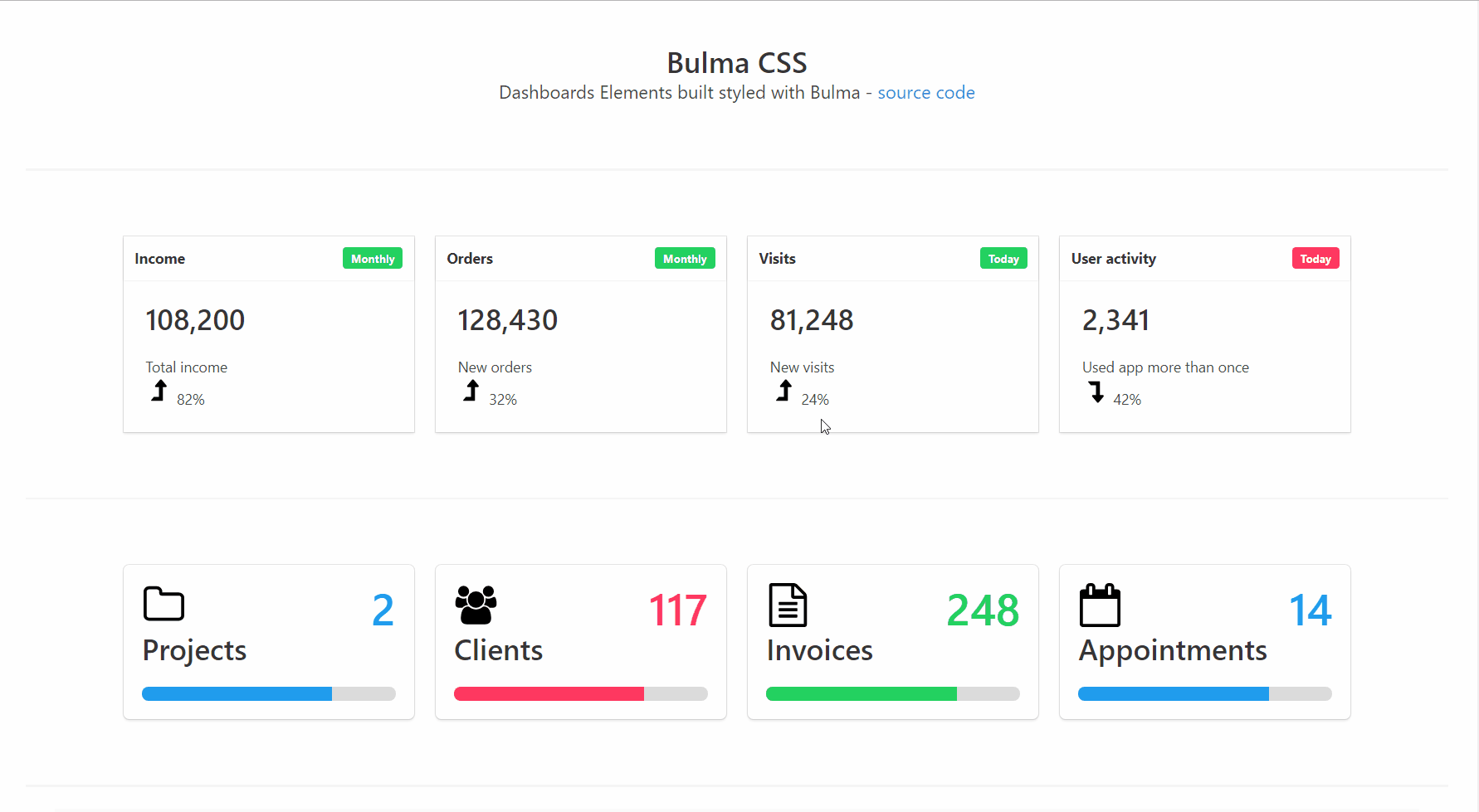
Task: Select the Income card header
Action: click(x=160, y=258)
